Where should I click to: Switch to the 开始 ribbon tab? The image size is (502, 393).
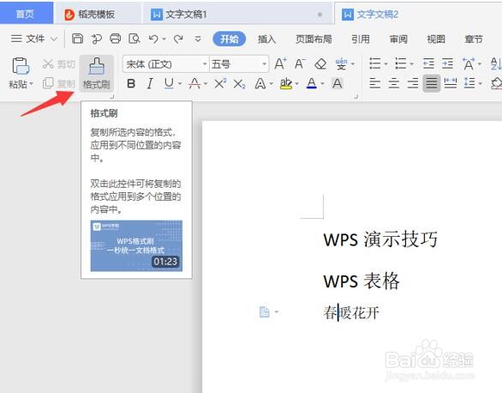[230, 39]
